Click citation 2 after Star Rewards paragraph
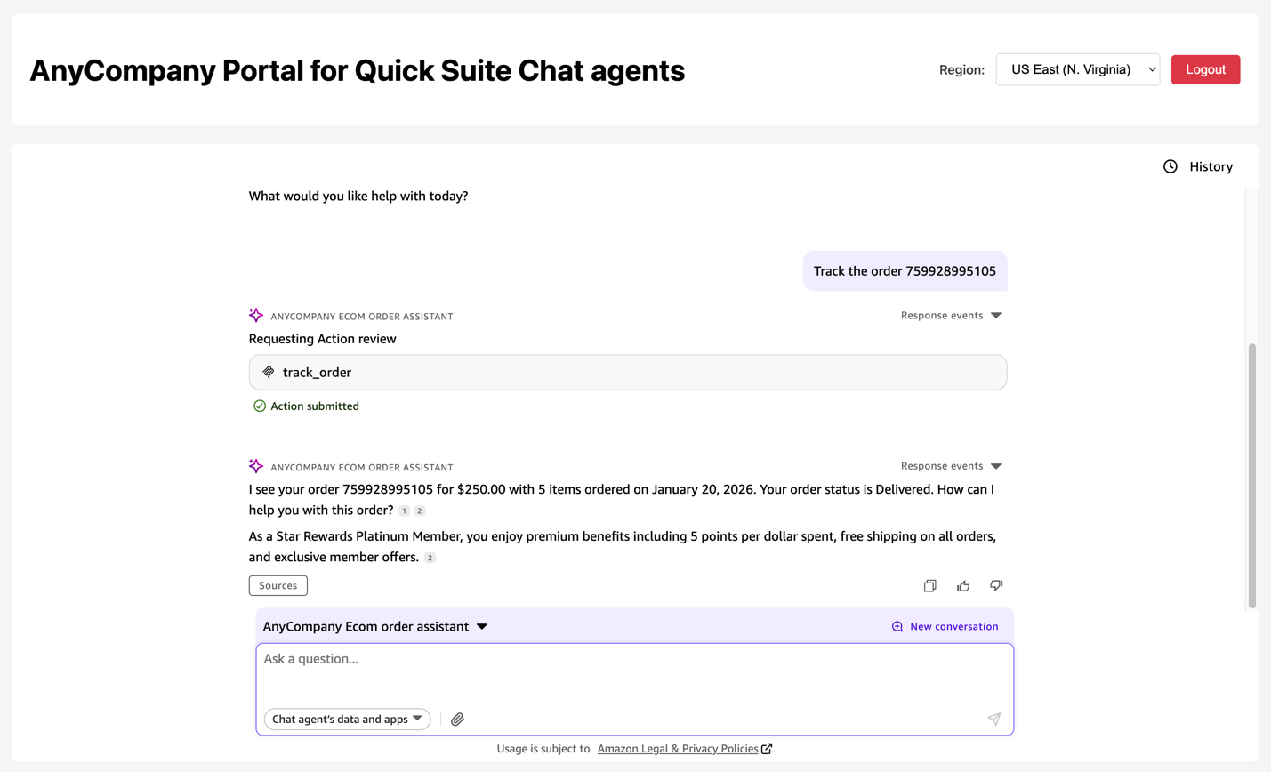The width and height of the screenshot is (1271, 772). pos(430,558)
